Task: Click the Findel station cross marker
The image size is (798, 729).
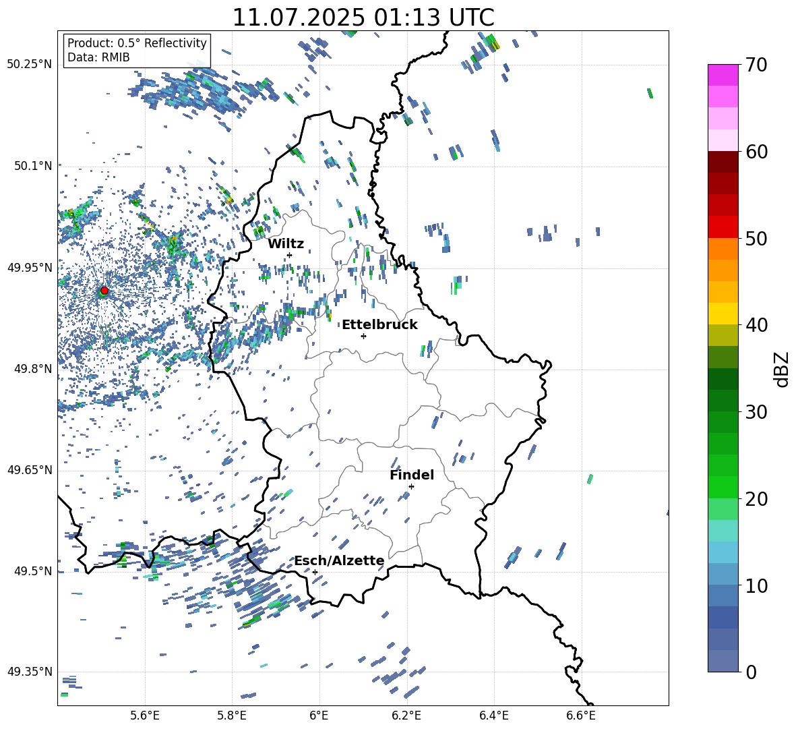Action: click(x=411, y=487)
